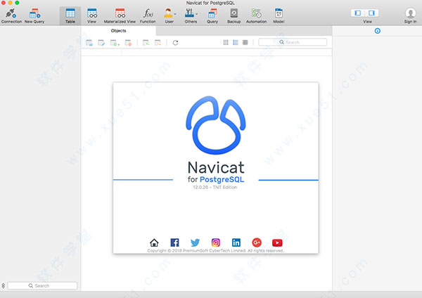Create a New Query from toolbar
This screenshot has width=422, height=298.
[x=34, y=16]
